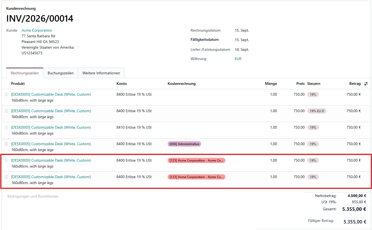This screenshot has width=372, height=230.
Task: Grab the drag handle of the 19% EU D line
Action: pyautogui.click(x=6, y=111)
